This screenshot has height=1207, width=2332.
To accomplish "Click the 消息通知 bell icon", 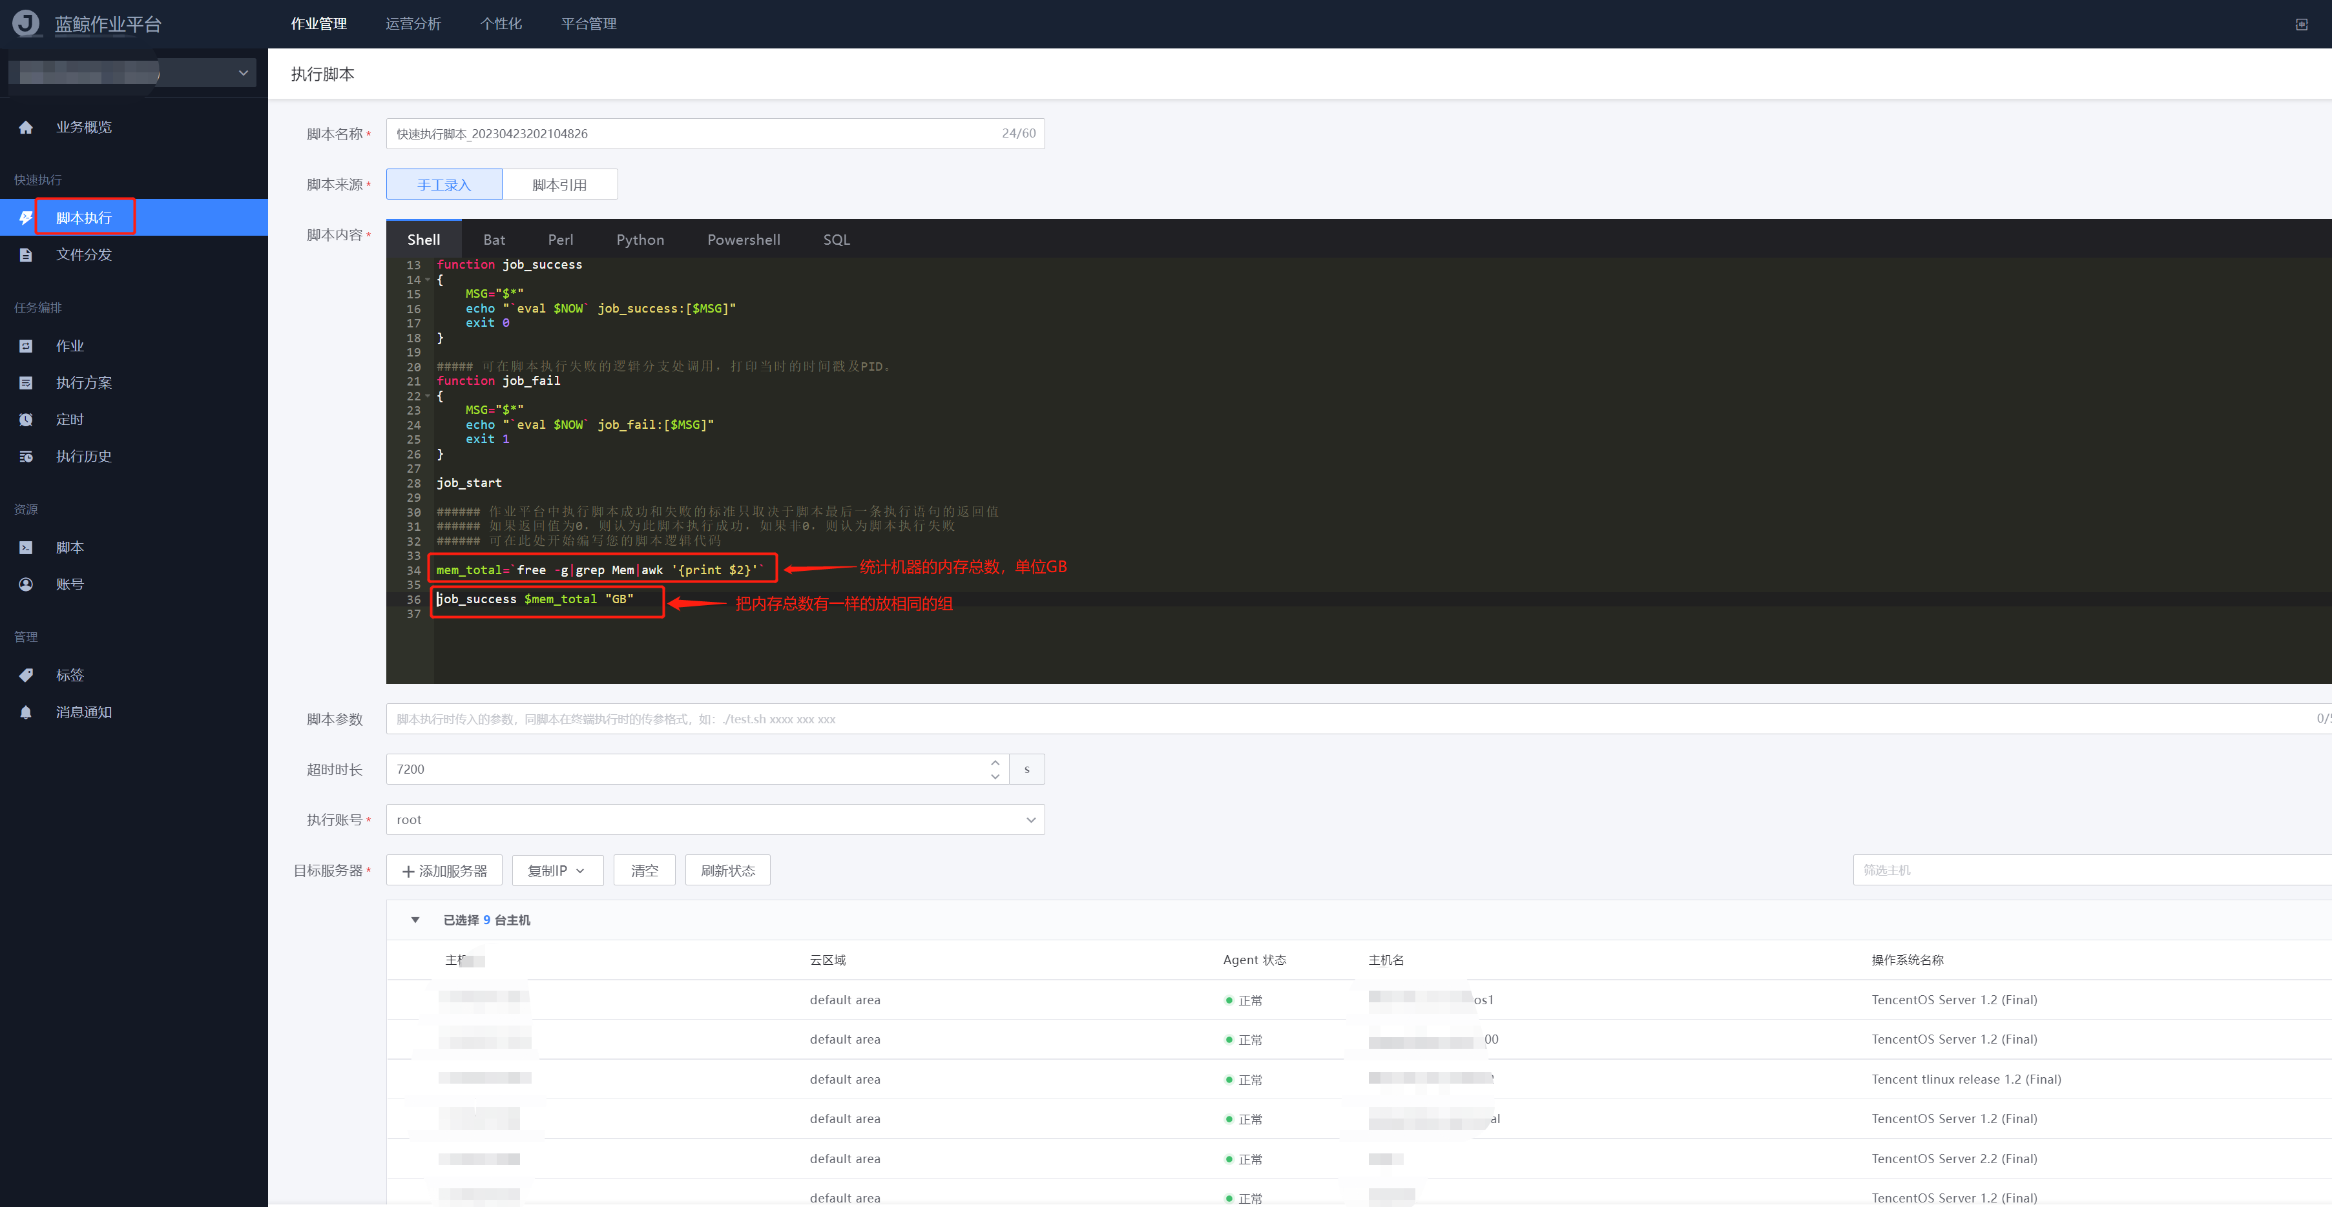I will pos(26,713).
